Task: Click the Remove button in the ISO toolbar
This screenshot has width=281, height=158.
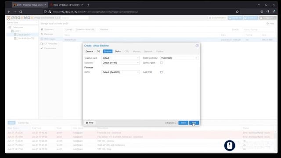Action: [x=104, y=29]
